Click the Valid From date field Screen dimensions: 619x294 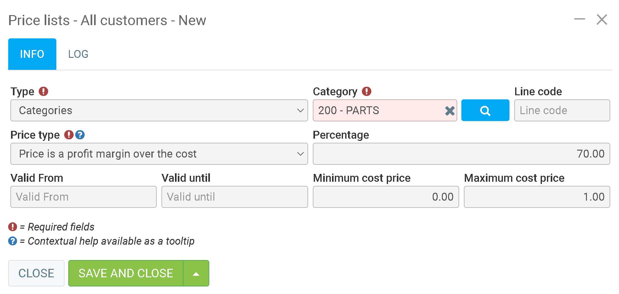pyautogui.click(x=83, y=197)
